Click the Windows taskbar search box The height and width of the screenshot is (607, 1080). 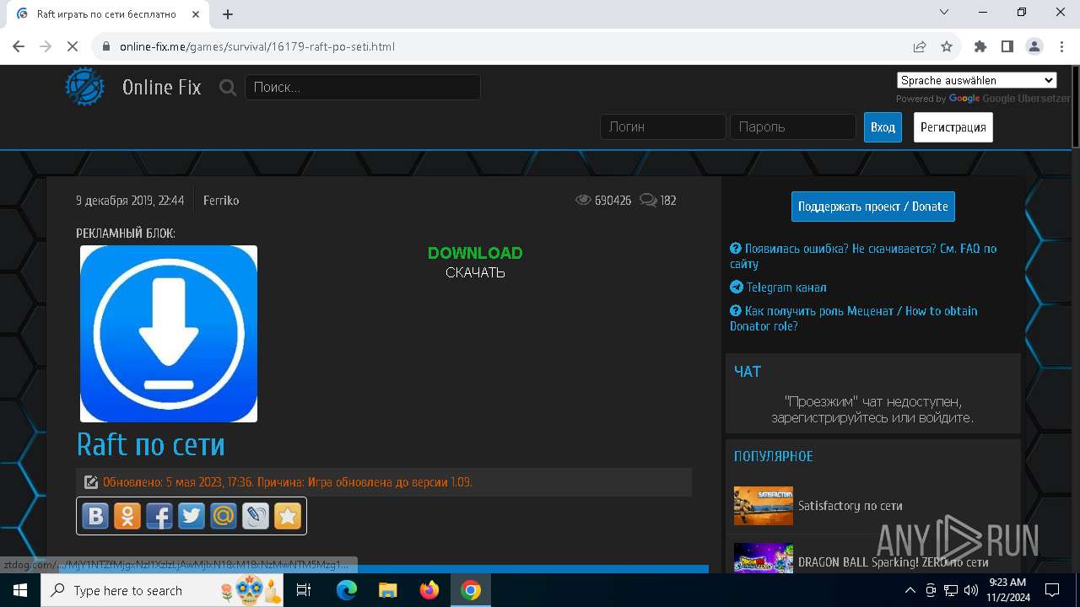coord(164,590)
